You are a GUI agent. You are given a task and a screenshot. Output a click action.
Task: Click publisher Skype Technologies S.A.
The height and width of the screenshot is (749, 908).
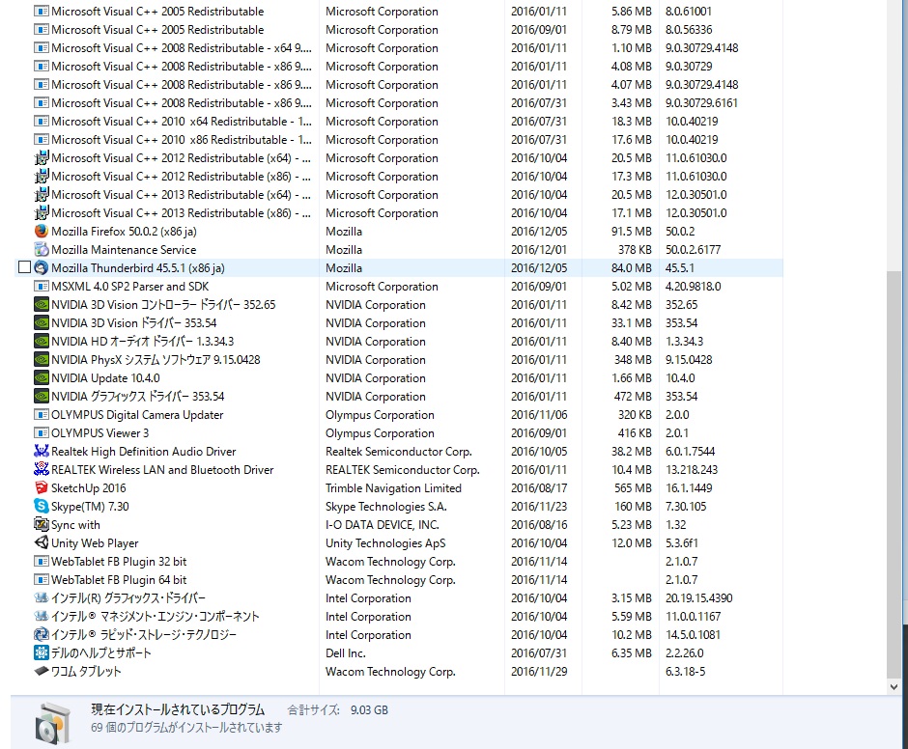point(385,507)
